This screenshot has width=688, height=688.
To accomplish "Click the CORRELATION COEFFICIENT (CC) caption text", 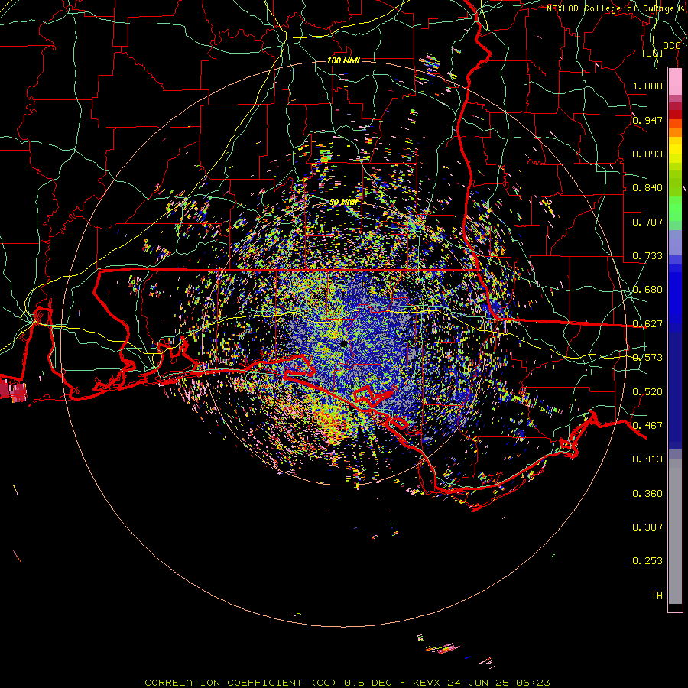I will point(241,683).
